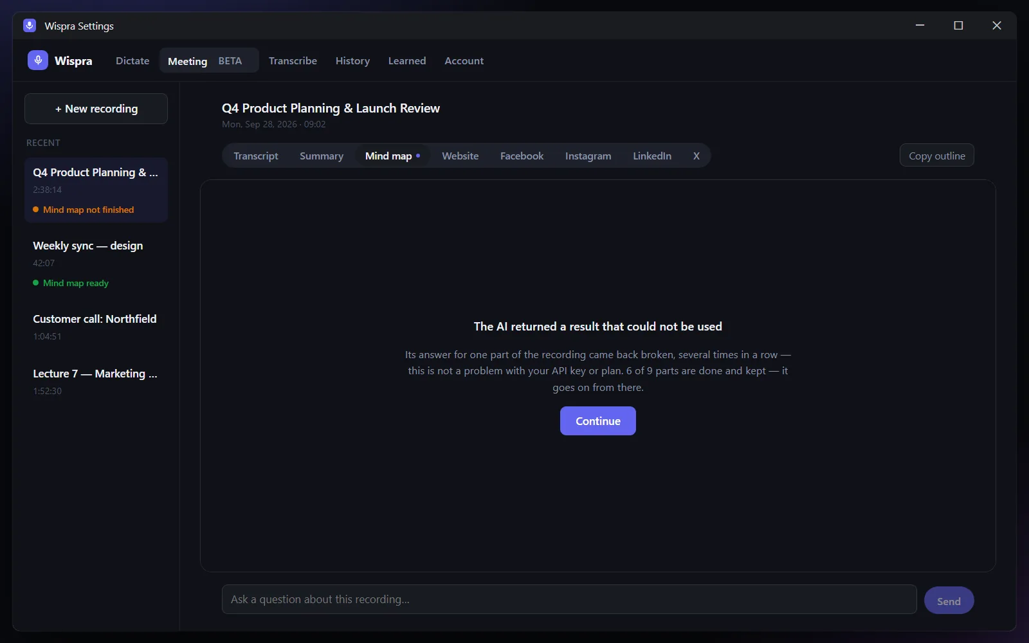Screen dimensions: 1029x643
Task: Select the Mind map view
Action: pyautogui.click(x=392, y=156)
